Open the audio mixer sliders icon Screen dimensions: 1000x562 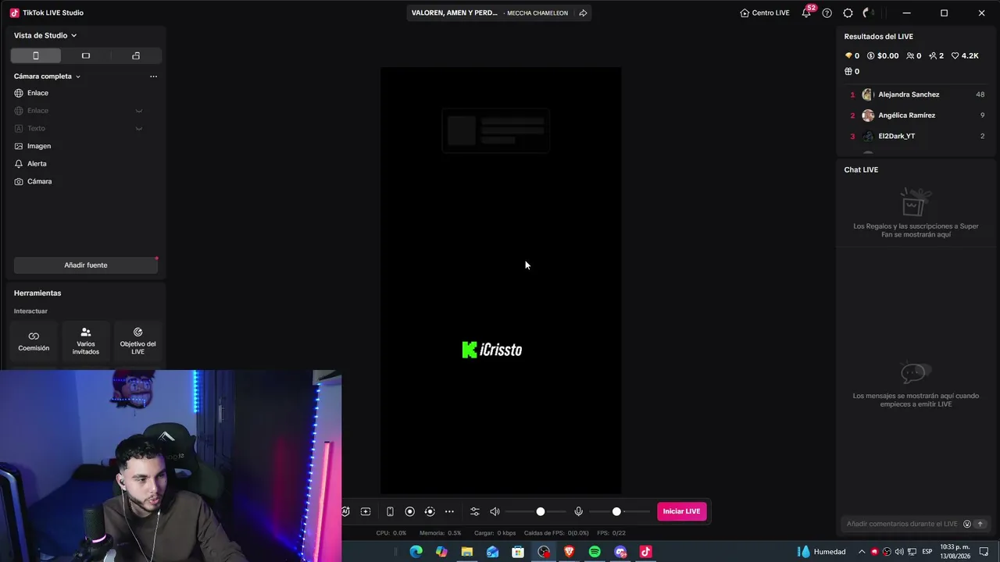click(474, 511)
